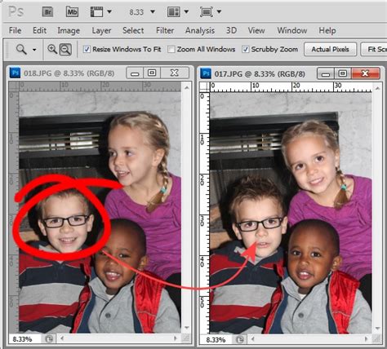Click the Arrange Documents icon
Viewport: 387px width, 349px height.
tap(174, 12)
